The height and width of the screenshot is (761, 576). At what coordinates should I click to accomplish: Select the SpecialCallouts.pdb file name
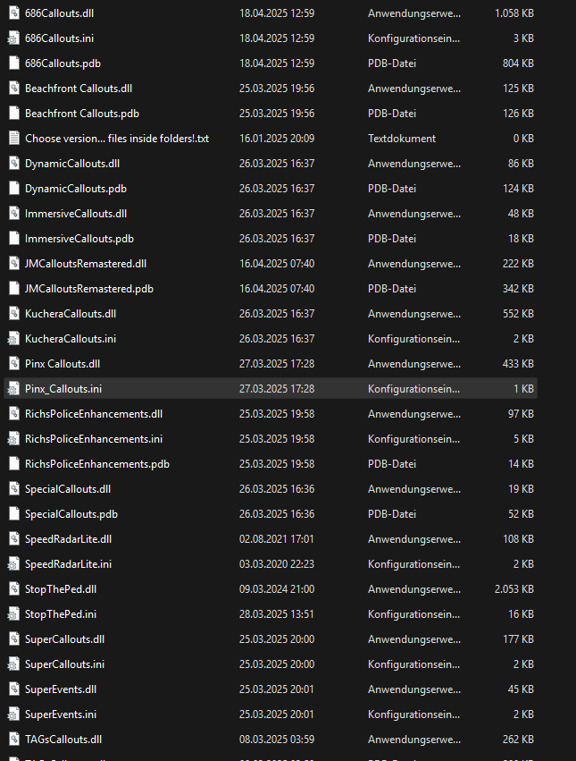point(71,514)
